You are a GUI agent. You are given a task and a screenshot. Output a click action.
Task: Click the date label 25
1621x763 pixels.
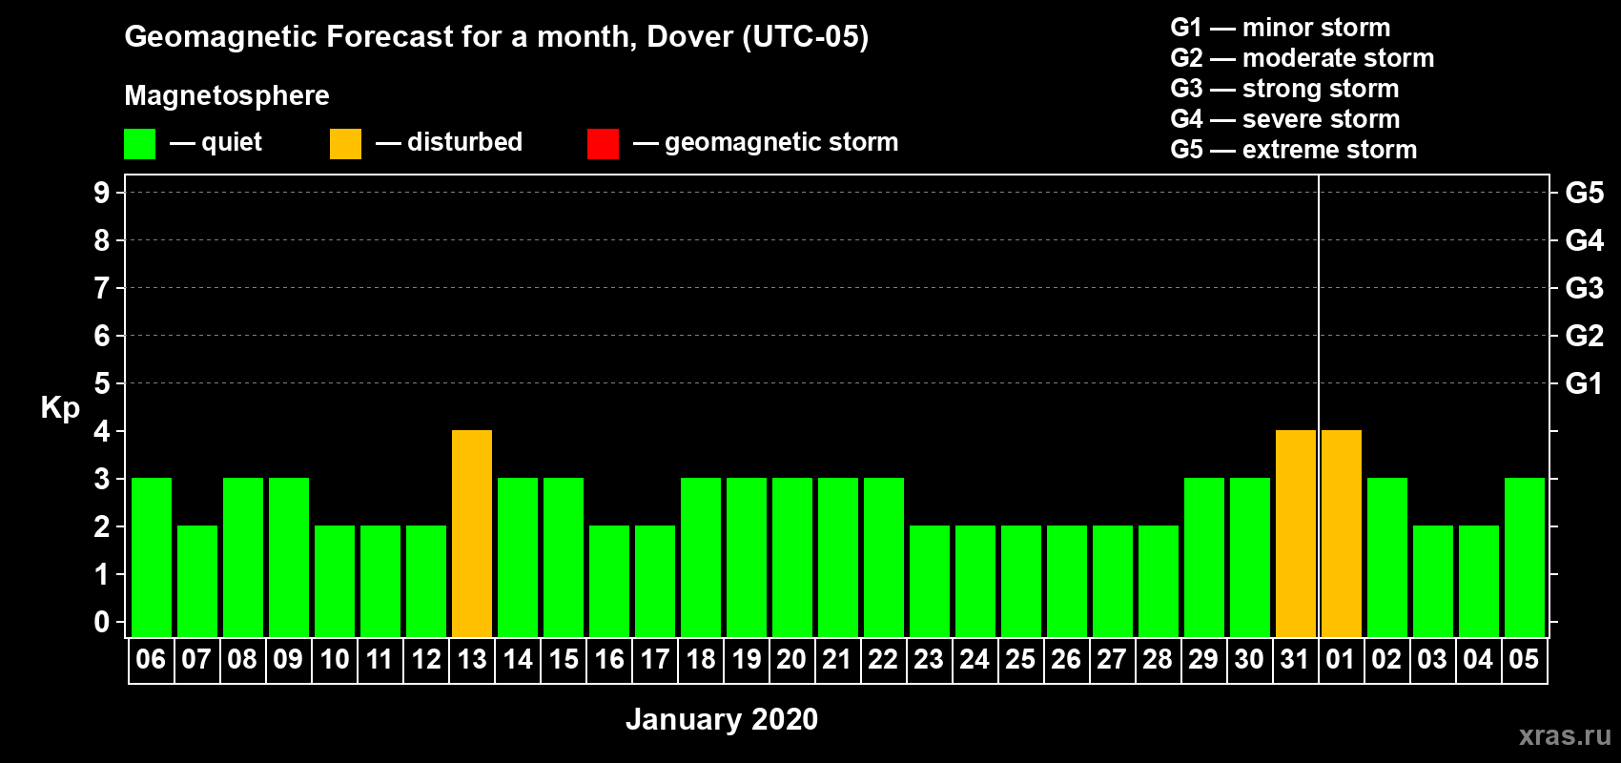[1020, 659]
